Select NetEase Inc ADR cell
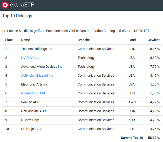163x142 pixels. tap(34, 111)
